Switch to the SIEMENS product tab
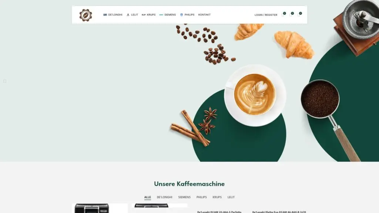This screenshot has height=213, width=379. point(184,197)
